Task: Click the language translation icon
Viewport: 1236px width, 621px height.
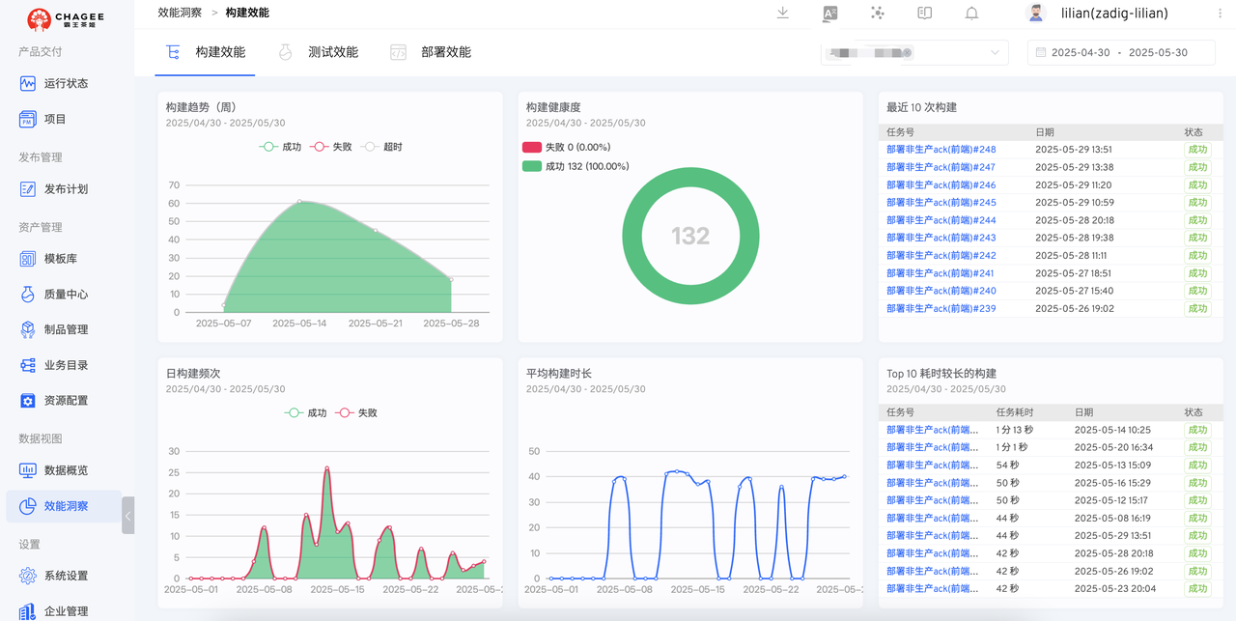Action: pos(829,13)
